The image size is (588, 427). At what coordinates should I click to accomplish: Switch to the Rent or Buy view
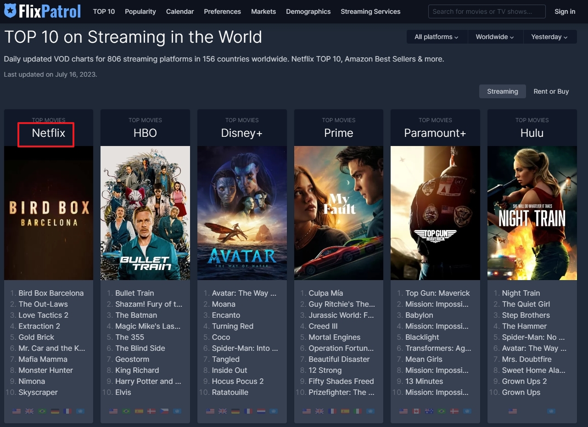551,91
